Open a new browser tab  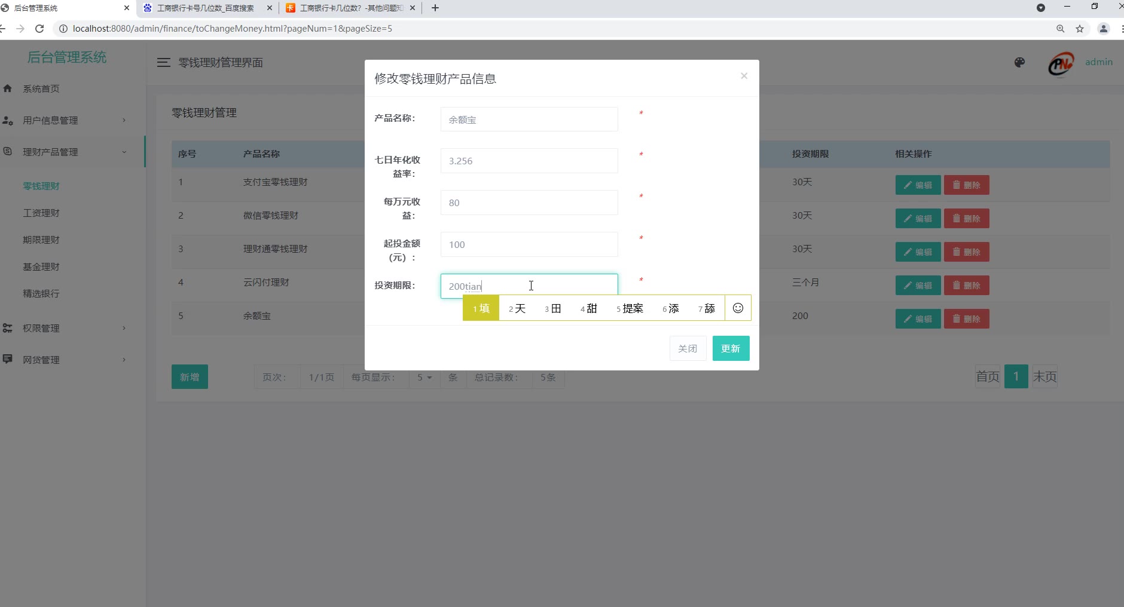coord(435,8)
